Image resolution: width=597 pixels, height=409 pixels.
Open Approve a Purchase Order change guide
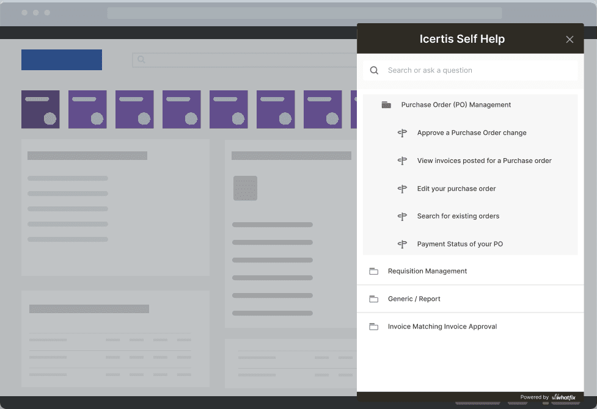(x=471, y=133)
